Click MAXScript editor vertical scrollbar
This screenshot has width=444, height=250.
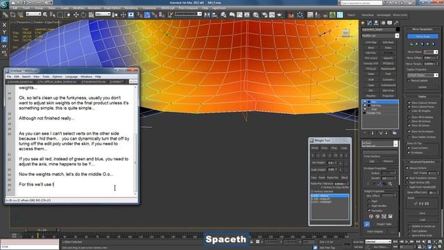pyautogui.click(x=135, y=140)
